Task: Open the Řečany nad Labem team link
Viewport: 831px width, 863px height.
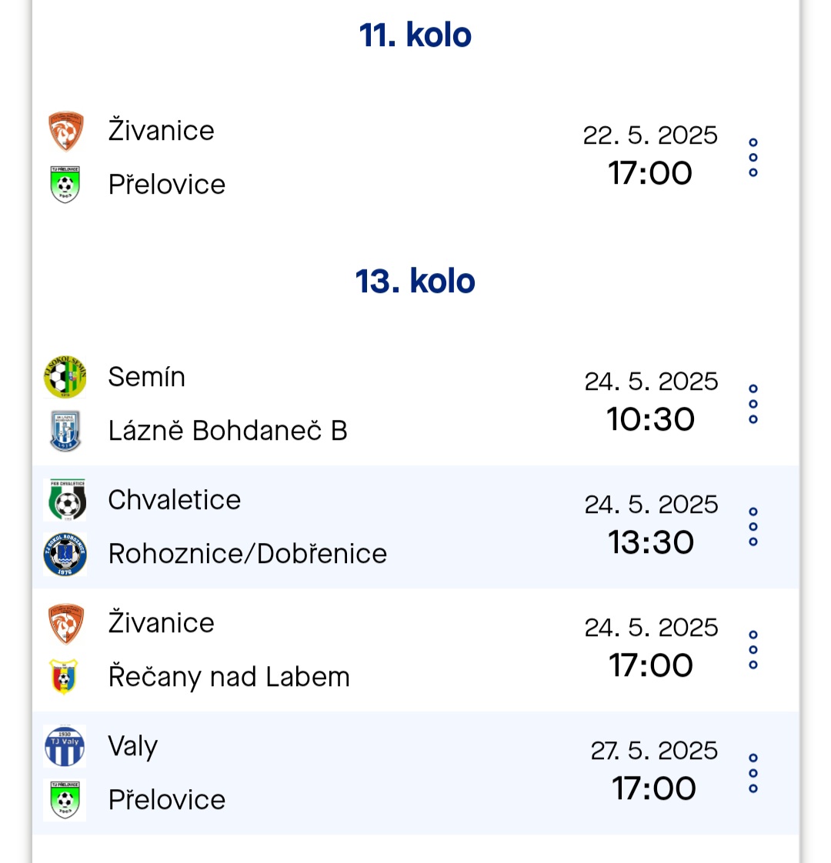Action: [229, 677]
